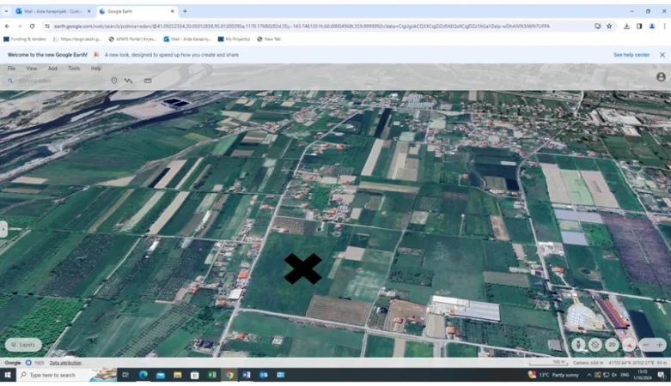This screenshot has width=671, height=386.
Task: Open the Data attribution link
Action: (65, 363)
